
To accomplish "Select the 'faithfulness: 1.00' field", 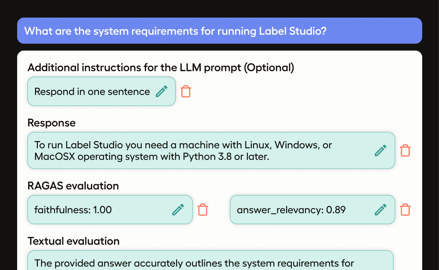I will point(73,210).
